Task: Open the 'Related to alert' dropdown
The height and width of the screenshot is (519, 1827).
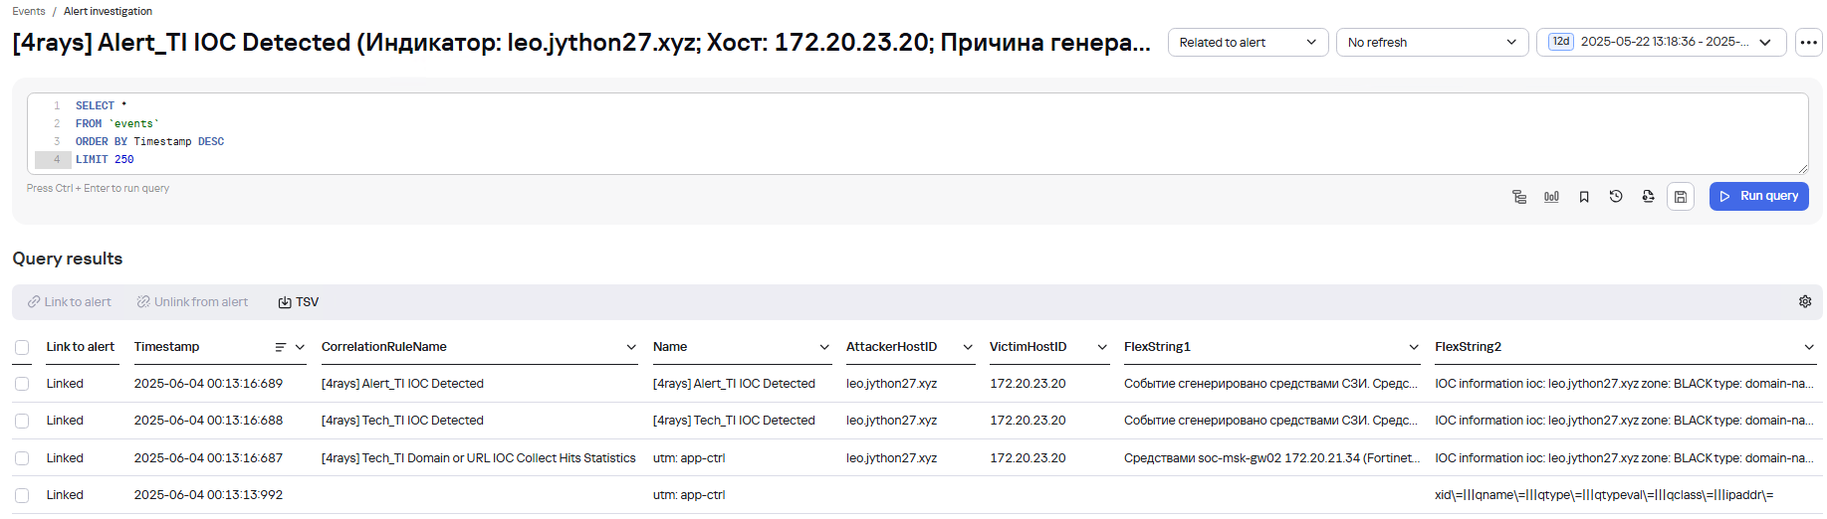Action: (x=1248, y=43)
